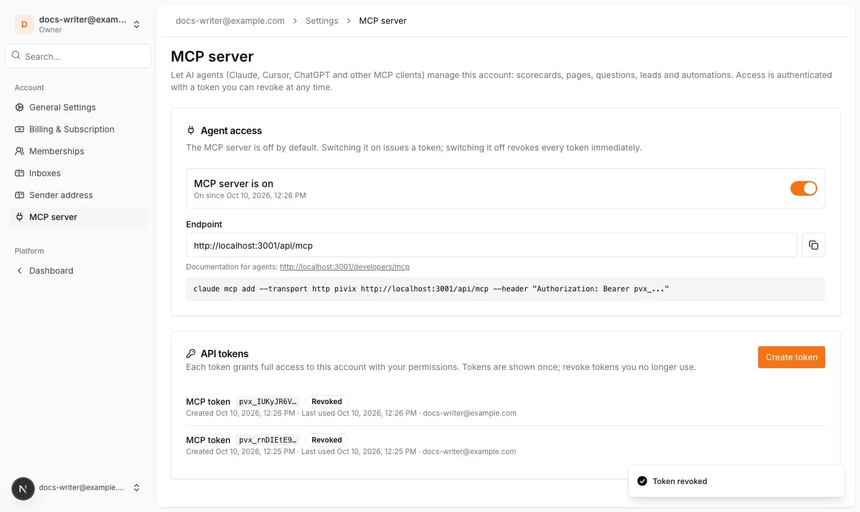This screenshot has height=512, width=860.
Task: Expand the account switcher chevrons at top
Action: click(x=137, y=24)
